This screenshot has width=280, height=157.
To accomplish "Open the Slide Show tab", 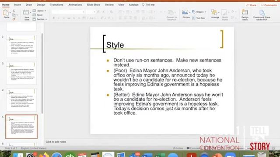I will click(x=94, y=5).
